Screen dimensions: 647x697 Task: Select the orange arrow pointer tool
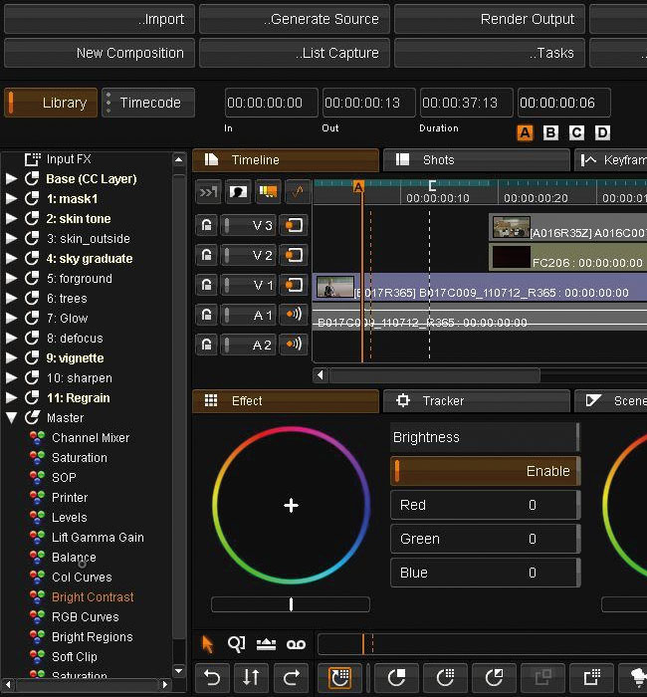[x=207, y=644]
